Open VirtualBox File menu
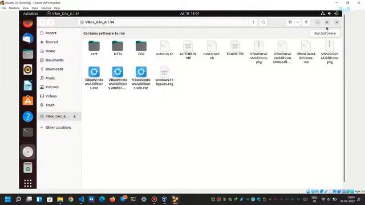Image resolution: width=365 pixels, height=205 pixels. (4, 8)
